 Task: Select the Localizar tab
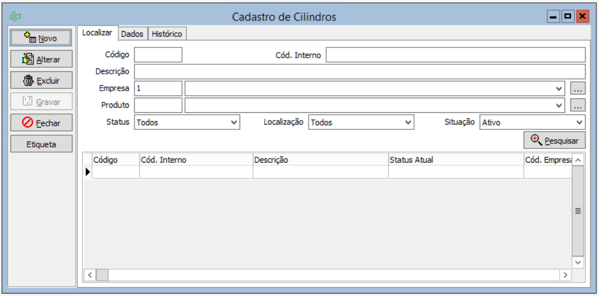point(97,33)
